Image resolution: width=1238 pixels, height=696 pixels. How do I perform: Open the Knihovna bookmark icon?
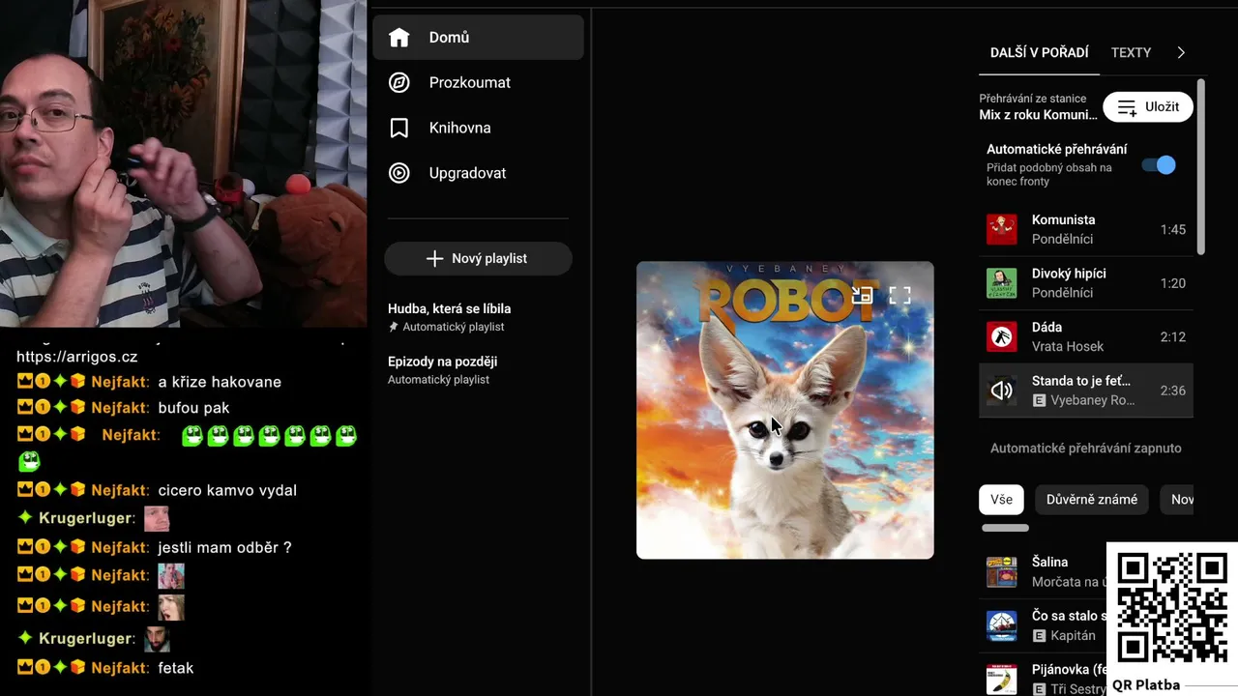pos(399,128)
